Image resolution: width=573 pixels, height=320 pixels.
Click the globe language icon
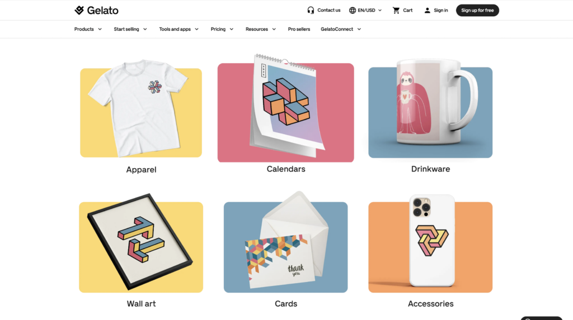click(353, 10)
